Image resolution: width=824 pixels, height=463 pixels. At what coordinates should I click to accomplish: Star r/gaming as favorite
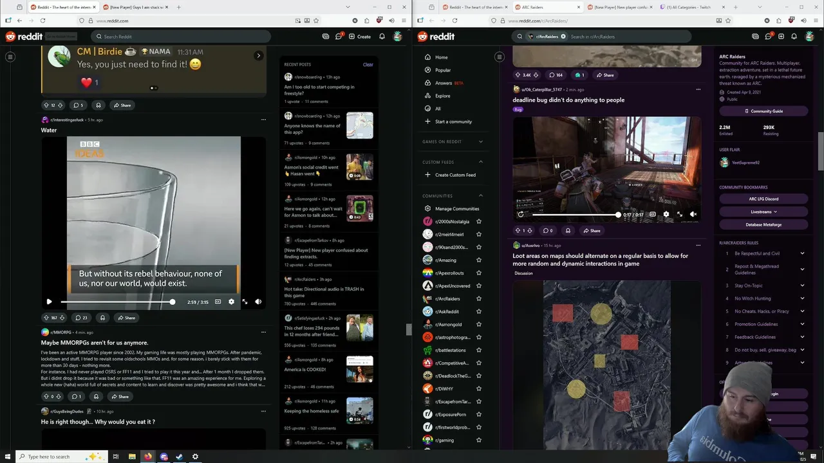(x=478, y=440)
